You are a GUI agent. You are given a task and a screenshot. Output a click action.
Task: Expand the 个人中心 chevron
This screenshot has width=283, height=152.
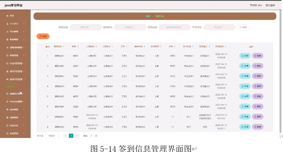tap(24, 24)
